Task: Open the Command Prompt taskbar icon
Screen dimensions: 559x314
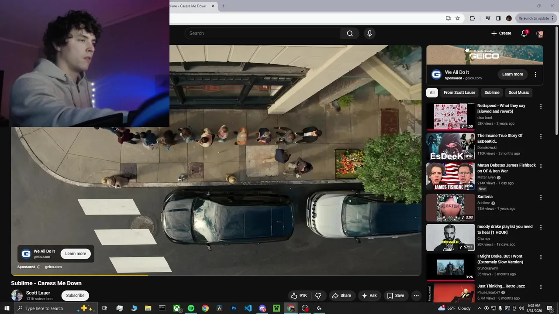Action: pyautogui.click(x=162, y=308)
